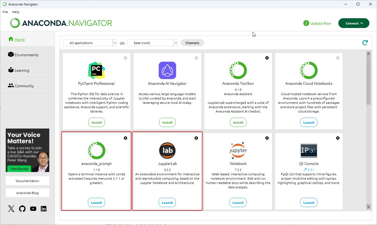Image resolution: width=377 pixels, height=225 pixels.
Task: Open the Anaconda Toolbox gear icon
Action: tap(267, 58)
